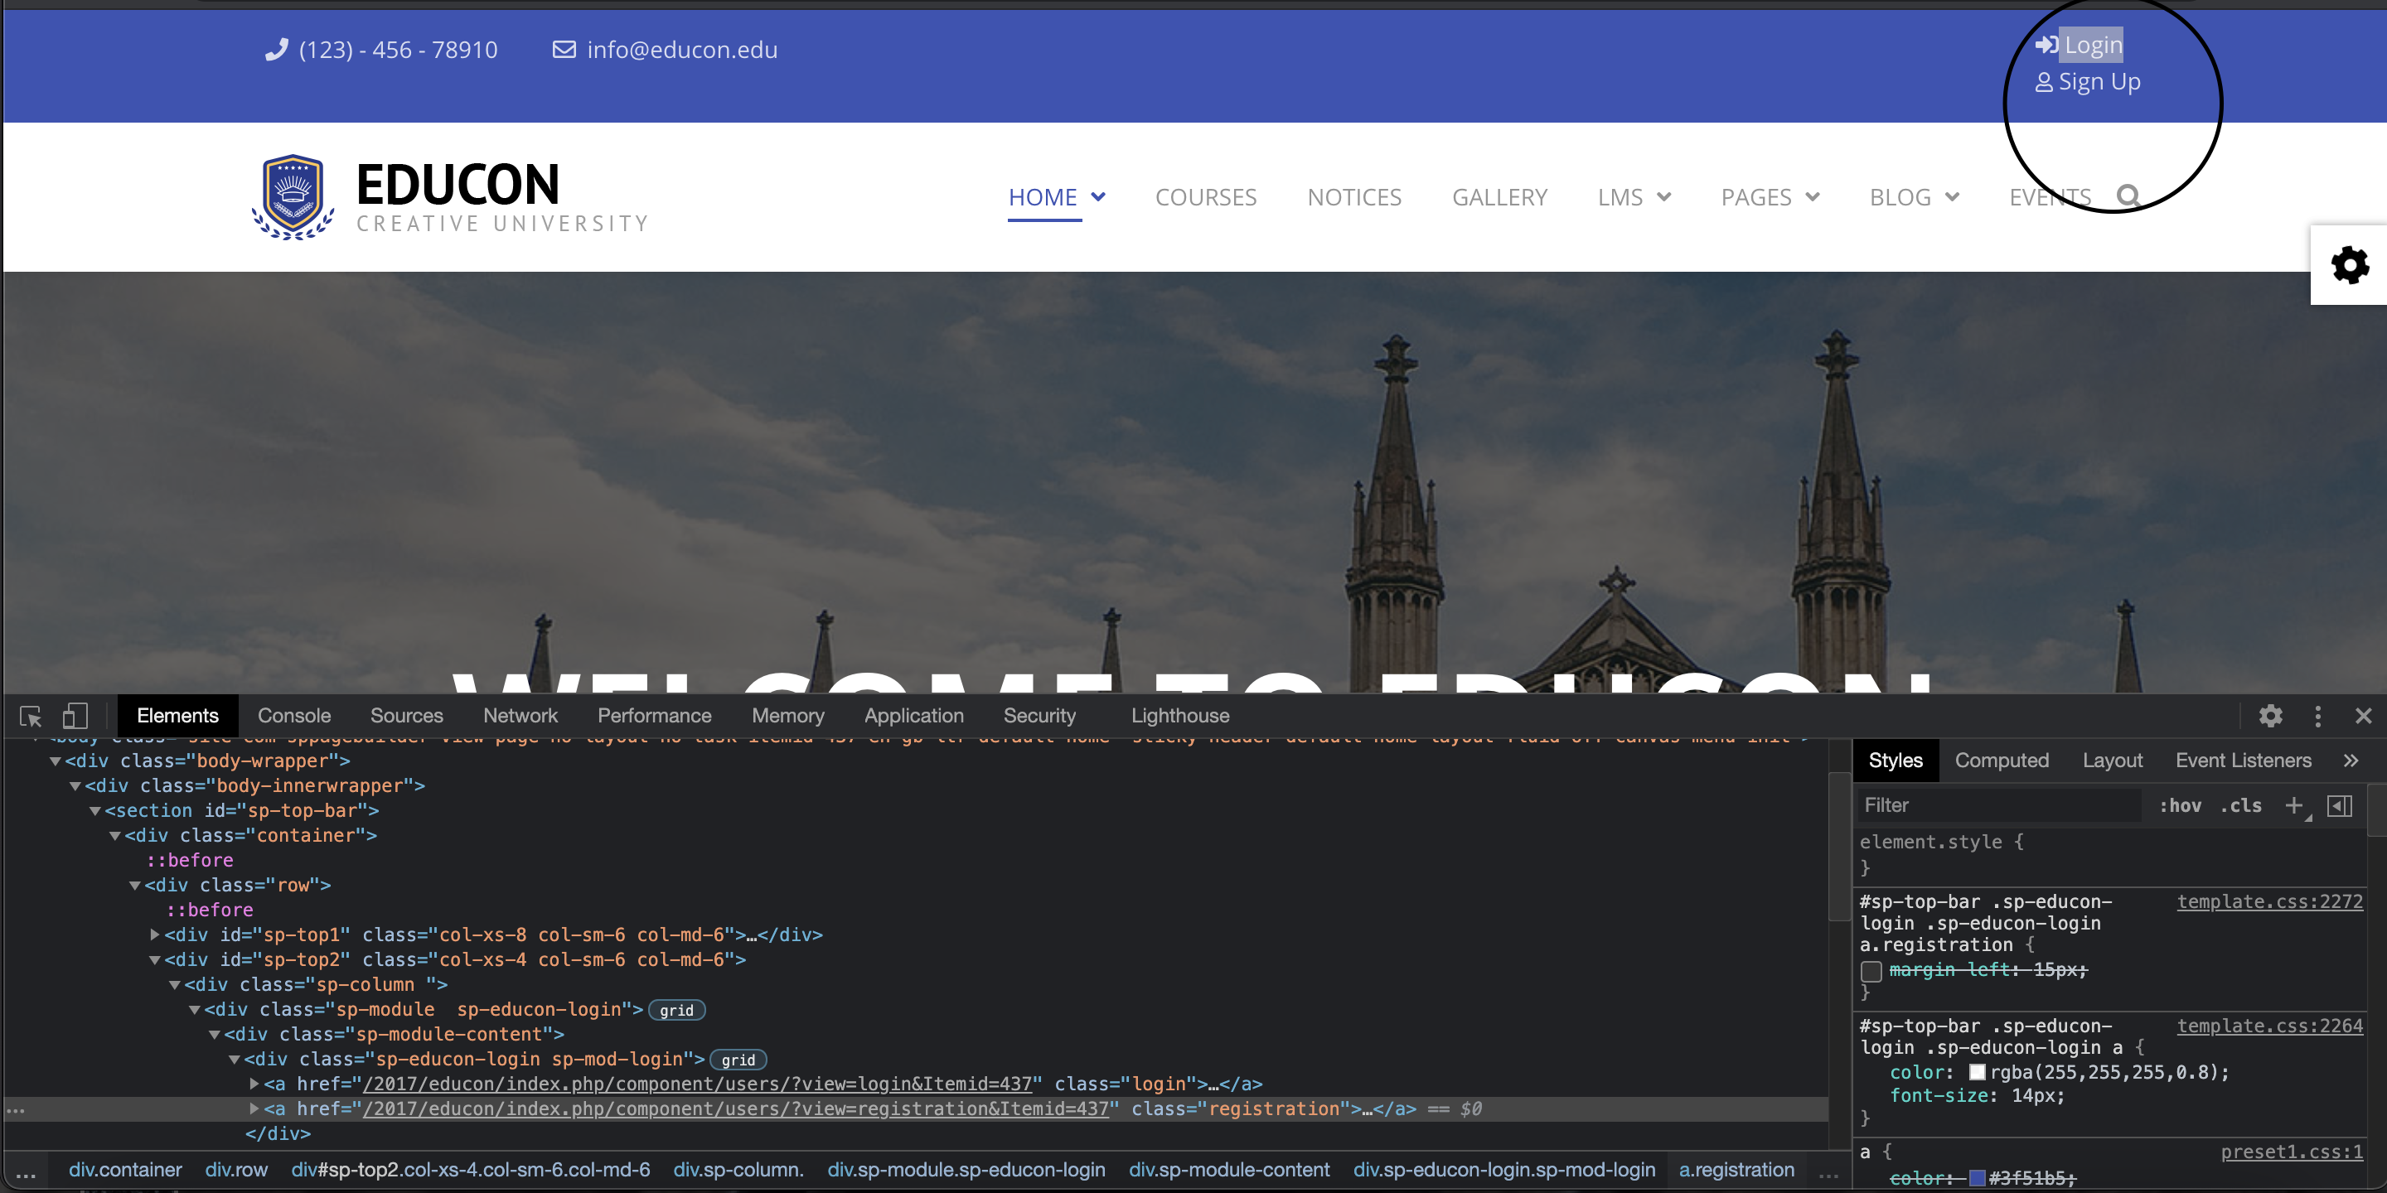Open the template options gear panel
2387x1193 pixels.
pos(2349,266)
